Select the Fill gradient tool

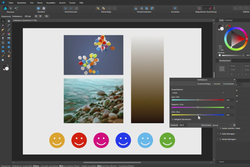point(9,34)
